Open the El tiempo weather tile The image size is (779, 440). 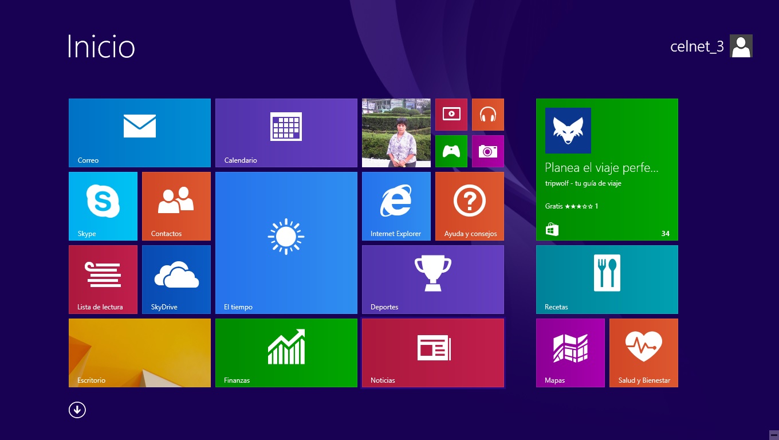286,243
